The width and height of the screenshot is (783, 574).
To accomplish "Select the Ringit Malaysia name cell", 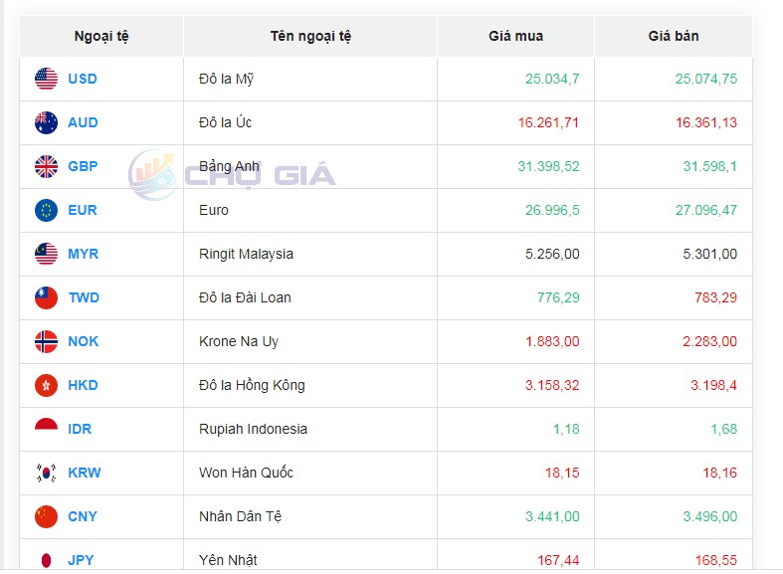I will [310, 254].
